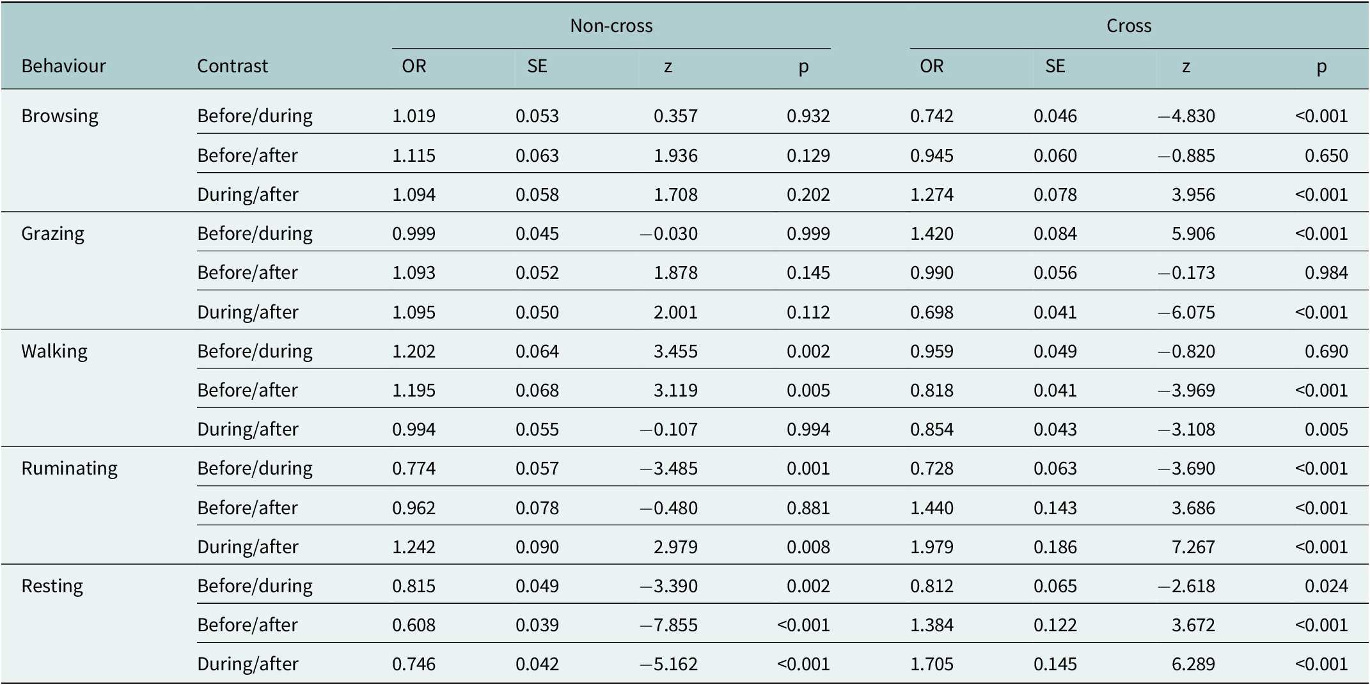Click the Grazing row label
This screenshot has width=1370, height=685.
tap(52, 233)
